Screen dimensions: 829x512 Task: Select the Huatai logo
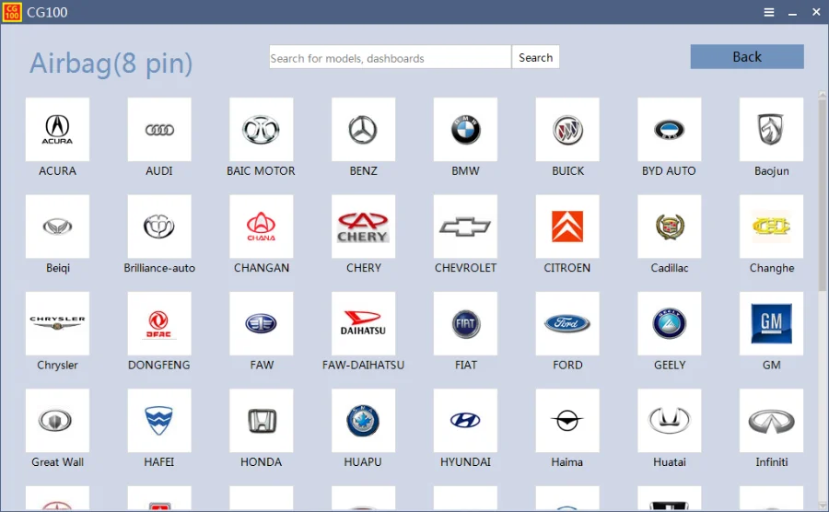pyautogui.click(x=670, y=421)
